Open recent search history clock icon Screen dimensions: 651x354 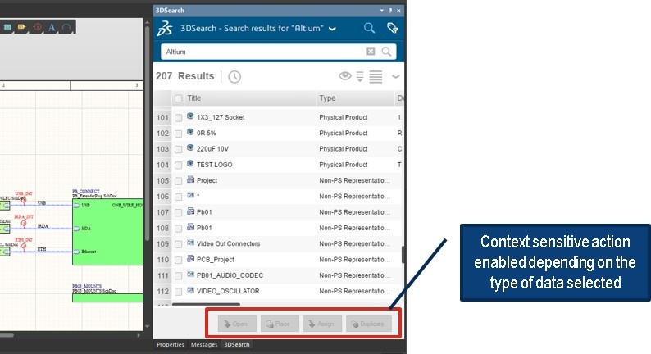click(x=234, y=77)
